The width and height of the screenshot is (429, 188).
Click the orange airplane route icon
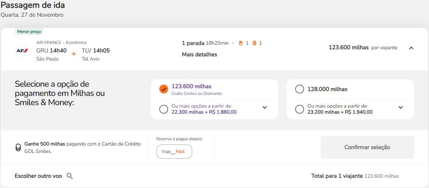click(74, 54)
